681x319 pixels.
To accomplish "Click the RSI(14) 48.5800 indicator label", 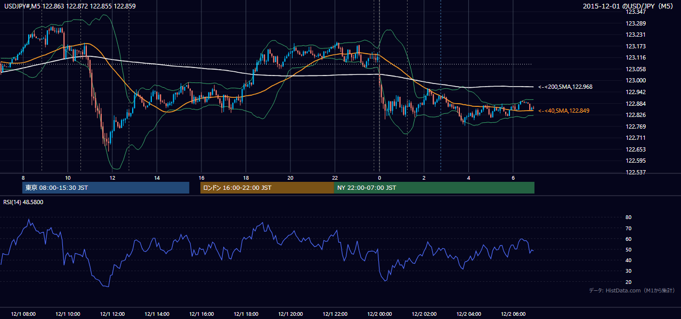I will coord(23,202).
